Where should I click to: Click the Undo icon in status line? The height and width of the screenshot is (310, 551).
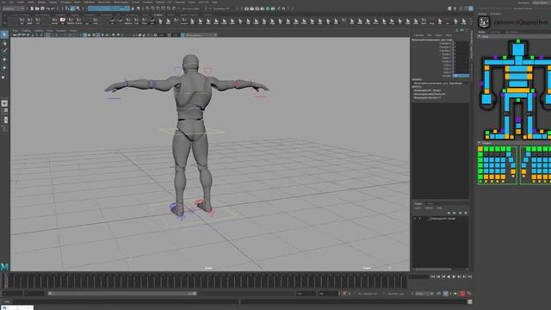click(x=48, y=9)
